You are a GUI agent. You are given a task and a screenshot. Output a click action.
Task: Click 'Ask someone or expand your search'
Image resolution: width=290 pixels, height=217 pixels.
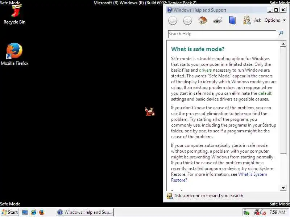click(x=209, y=196)
